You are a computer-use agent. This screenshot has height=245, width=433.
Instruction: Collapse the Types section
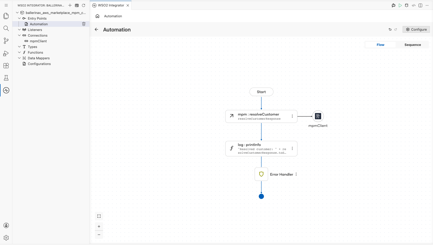point(19,47)
